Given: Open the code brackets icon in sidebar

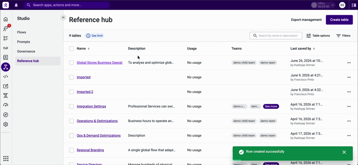Looking at the screenshot, I should tap(6, 76).
